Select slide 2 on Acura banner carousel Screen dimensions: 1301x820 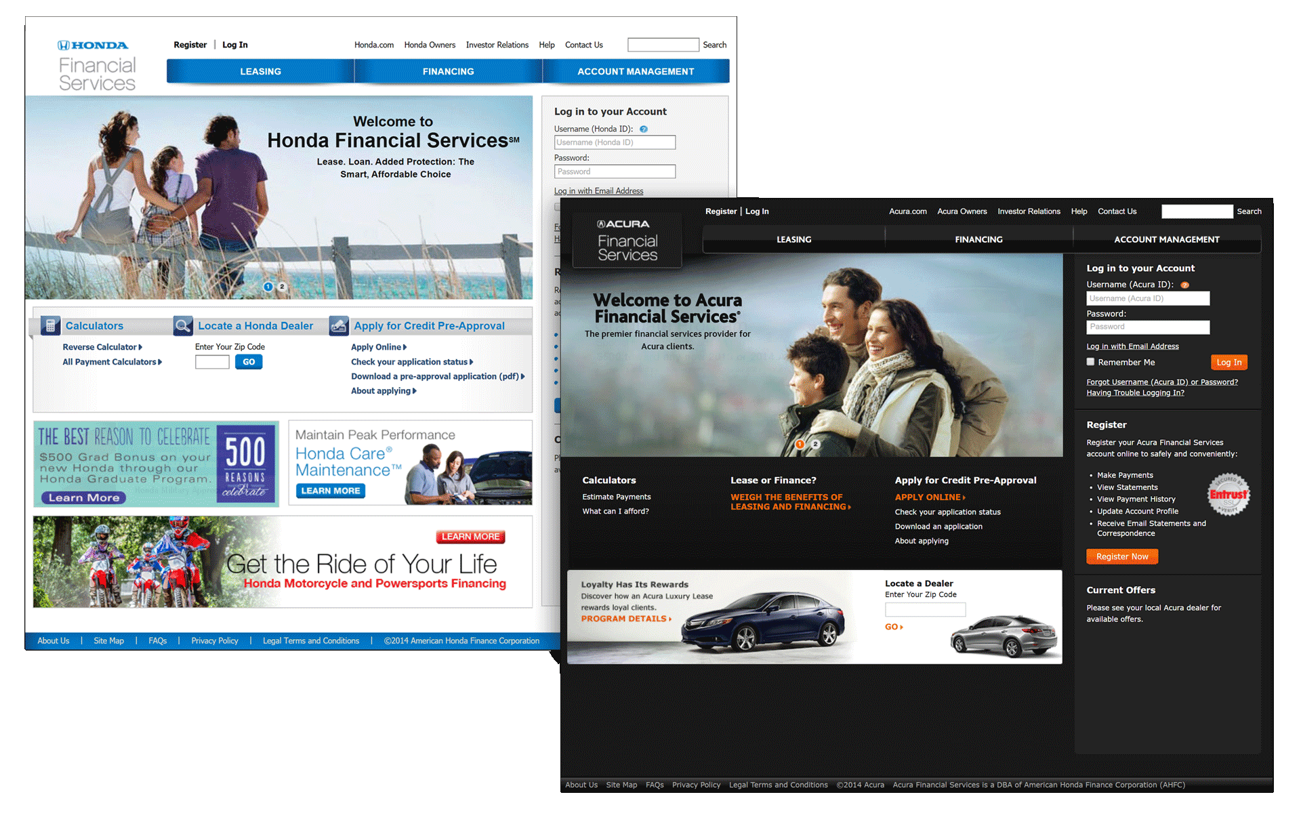pyautogui.click(x=815, y=445)
